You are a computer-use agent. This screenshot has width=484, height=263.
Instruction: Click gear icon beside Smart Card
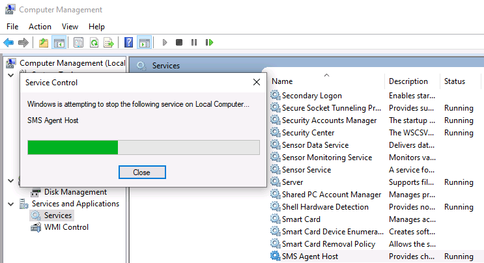click(275, 219)
